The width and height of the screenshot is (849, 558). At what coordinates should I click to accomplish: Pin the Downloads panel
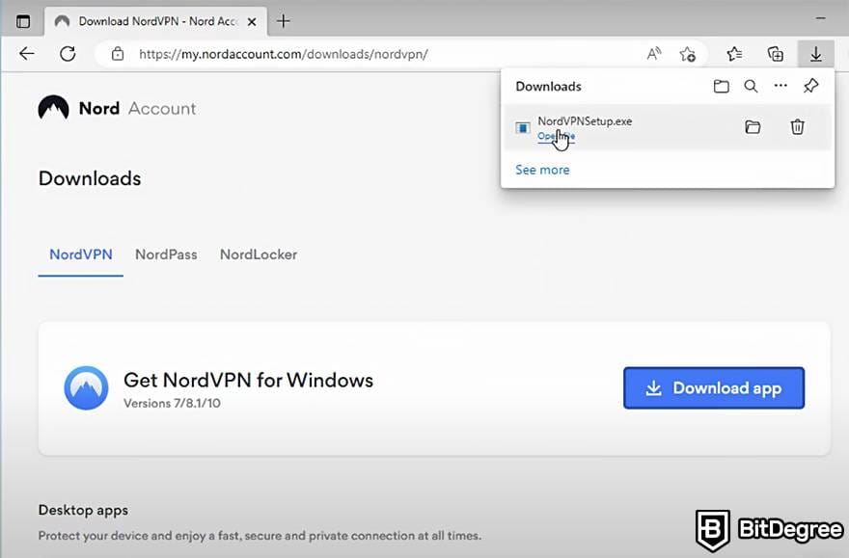[810, 86]
